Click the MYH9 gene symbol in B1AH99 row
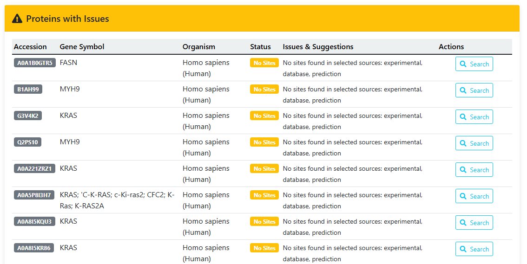527x264 pixels. pyautogui.click(x=70, y=89)
